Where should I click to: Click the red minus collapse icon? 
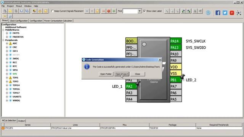[103, 11]
